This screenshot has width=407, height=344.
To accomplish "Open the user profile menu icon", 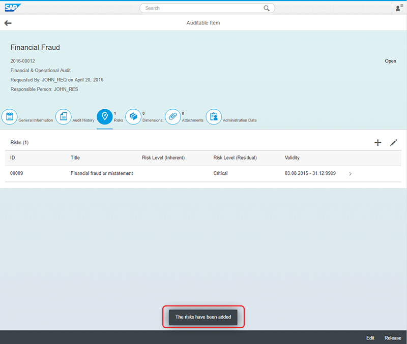I will [398, 8].
